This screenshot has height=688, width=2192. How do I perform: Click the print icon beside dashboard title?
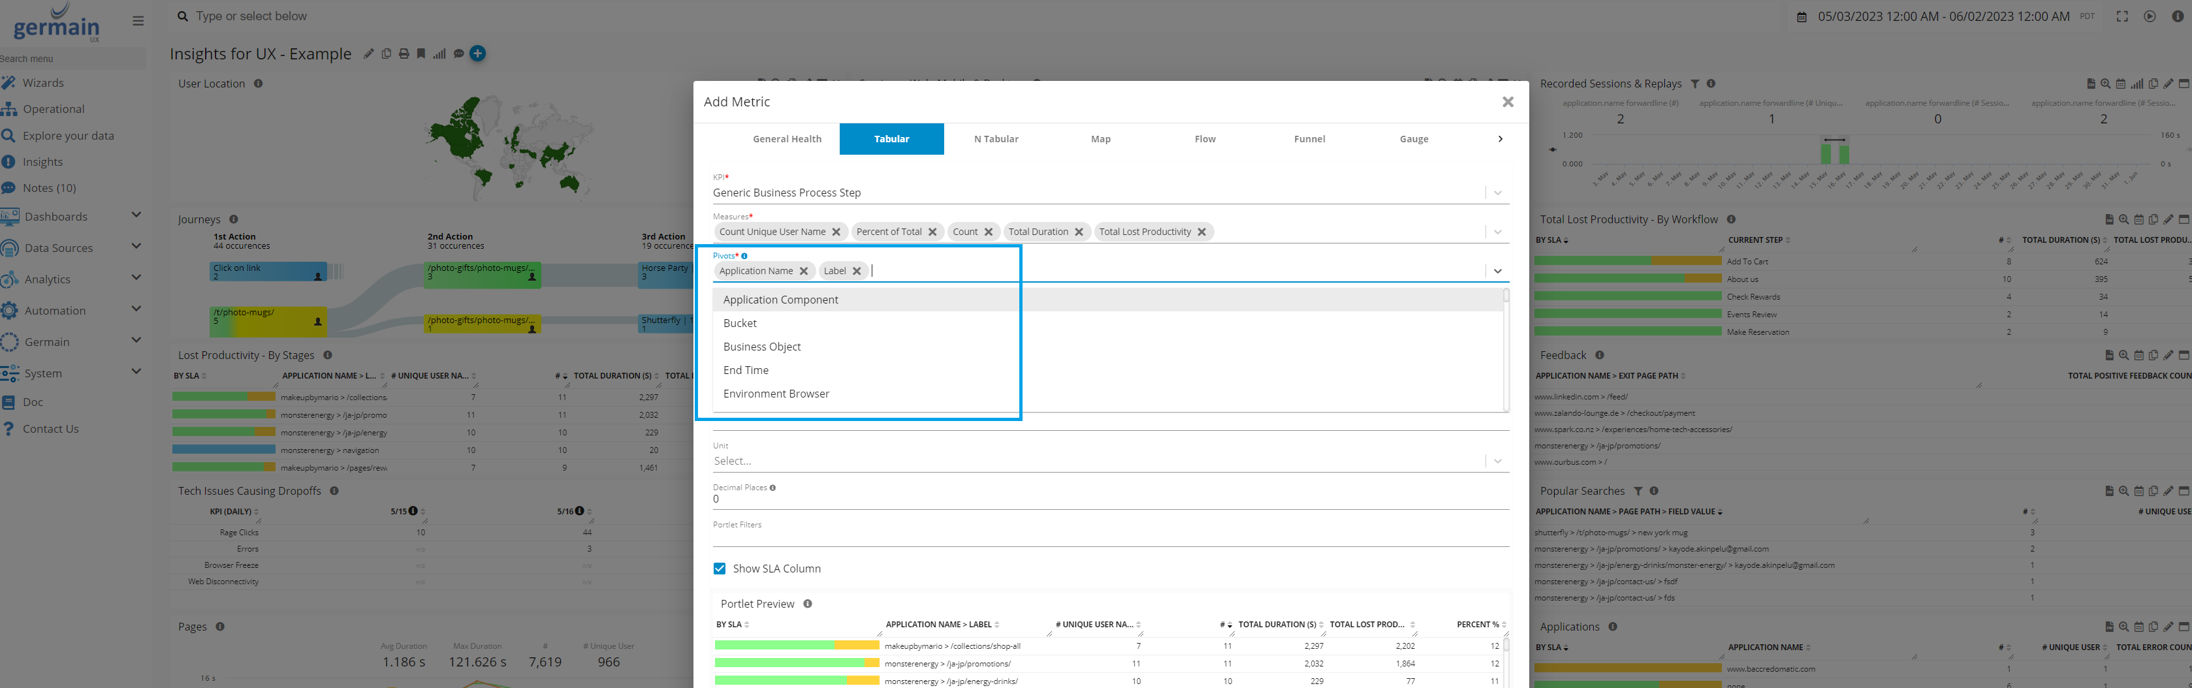point(404,54)
